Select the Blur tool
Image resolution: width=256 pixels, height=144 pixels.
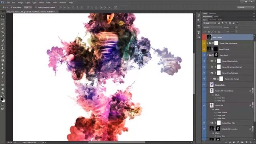[2, 64]
